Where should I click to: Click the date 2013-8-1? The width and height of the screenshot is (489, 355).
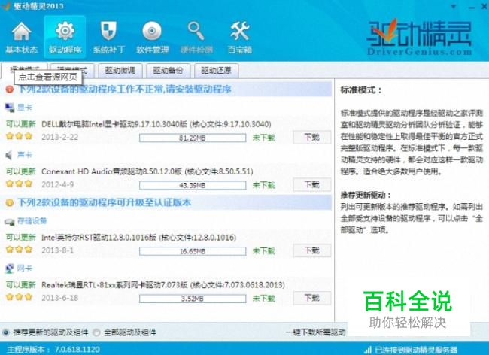(58, 250)
